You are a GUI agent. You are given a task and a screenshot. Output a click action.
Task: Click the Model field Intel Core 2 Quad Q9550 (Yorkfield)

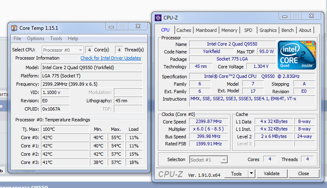click(x=92, y=67)
